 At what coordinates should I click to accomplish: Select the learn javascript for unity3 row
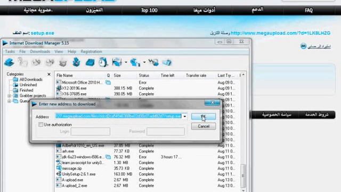[x=148, y=163]
